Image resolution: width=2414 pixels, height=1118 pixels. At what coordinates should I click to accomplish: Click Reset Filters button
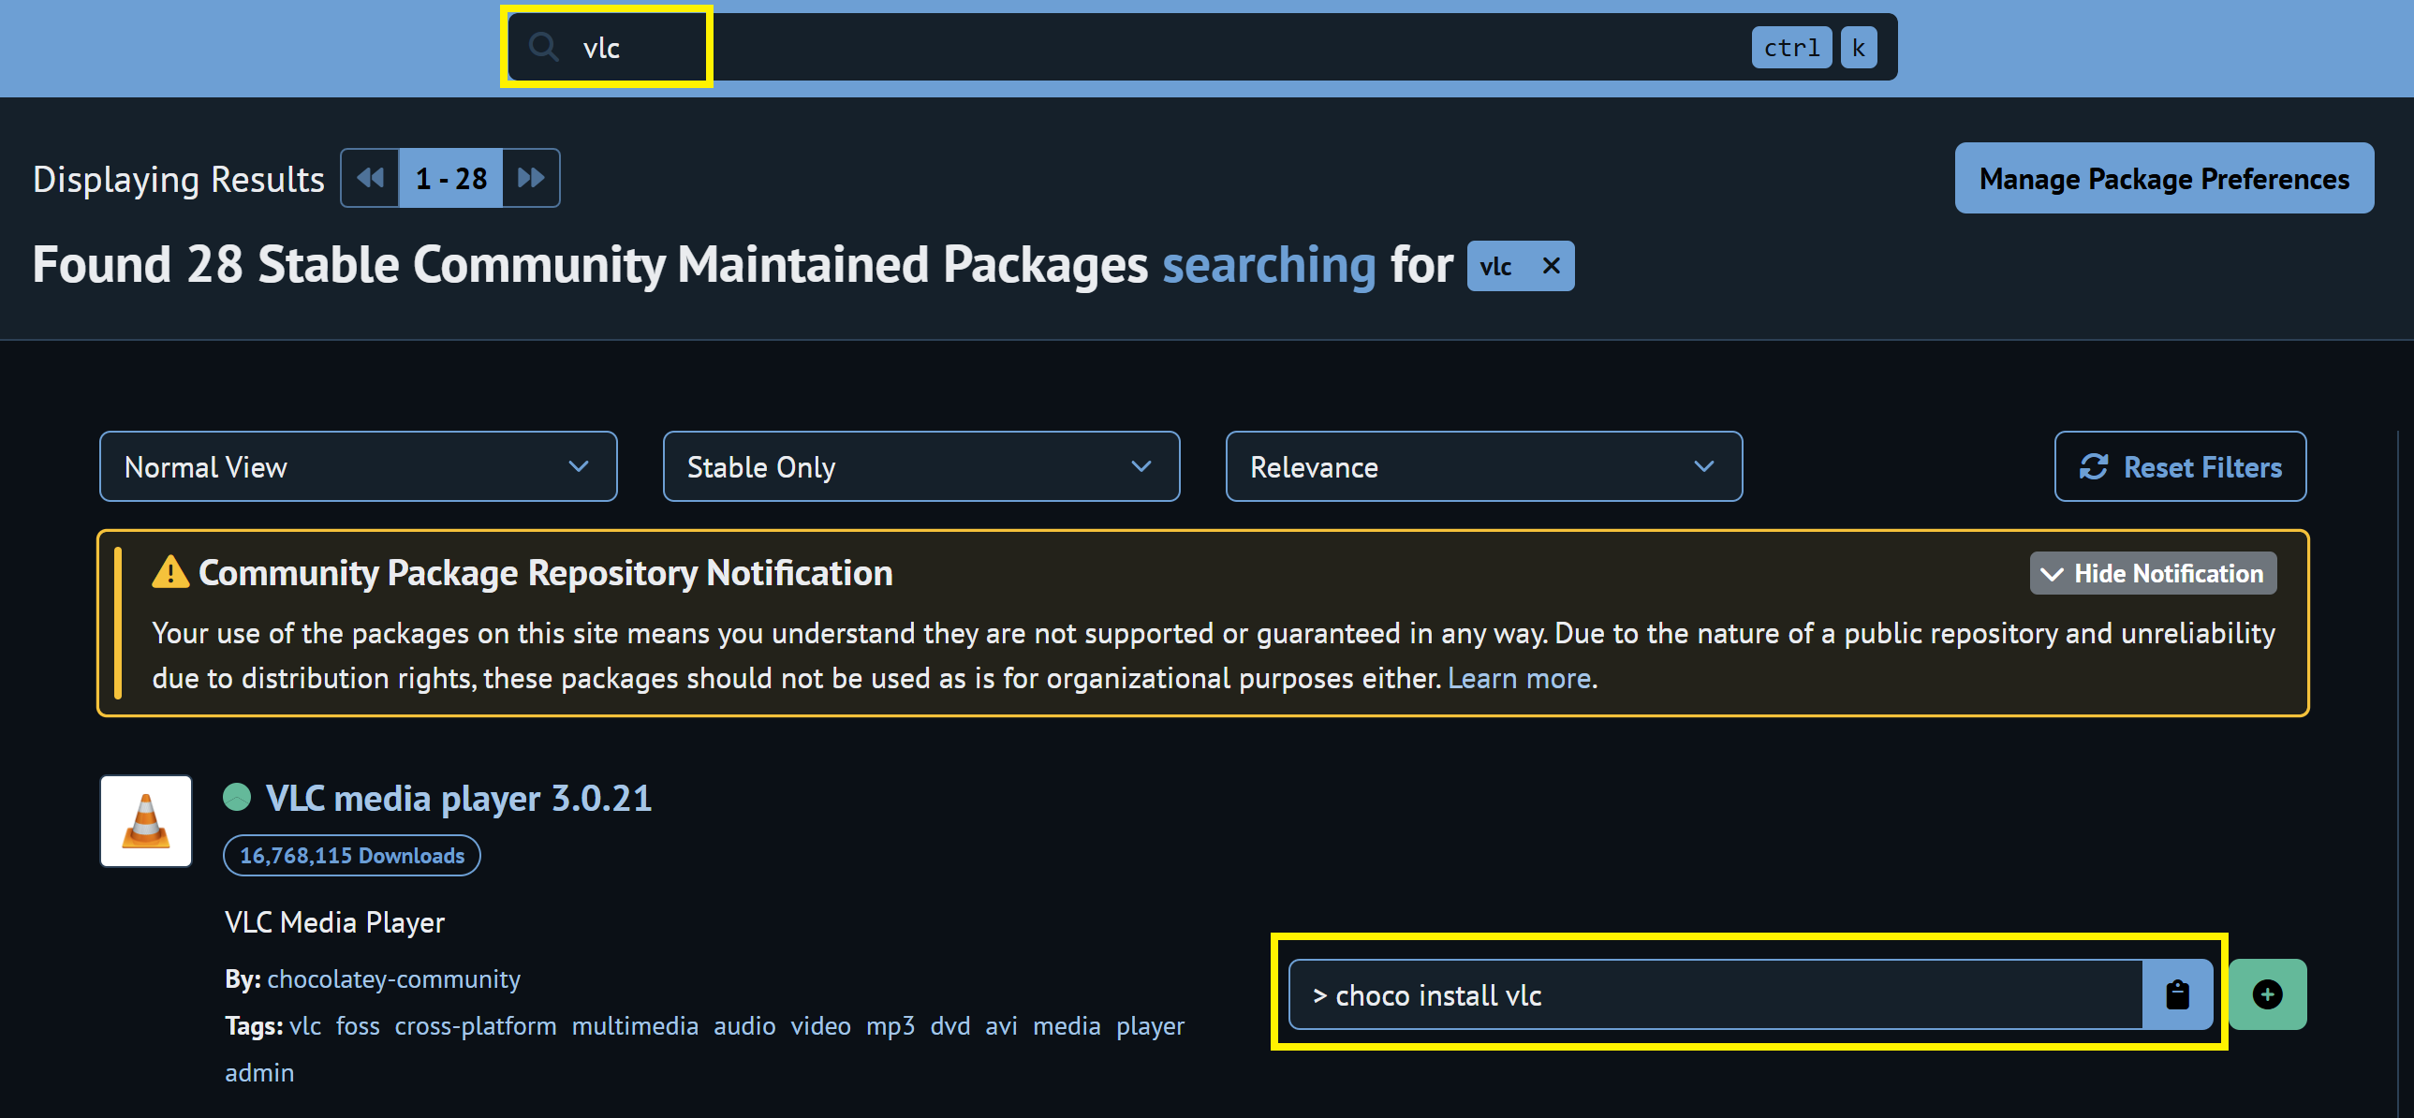(2180, 466)
